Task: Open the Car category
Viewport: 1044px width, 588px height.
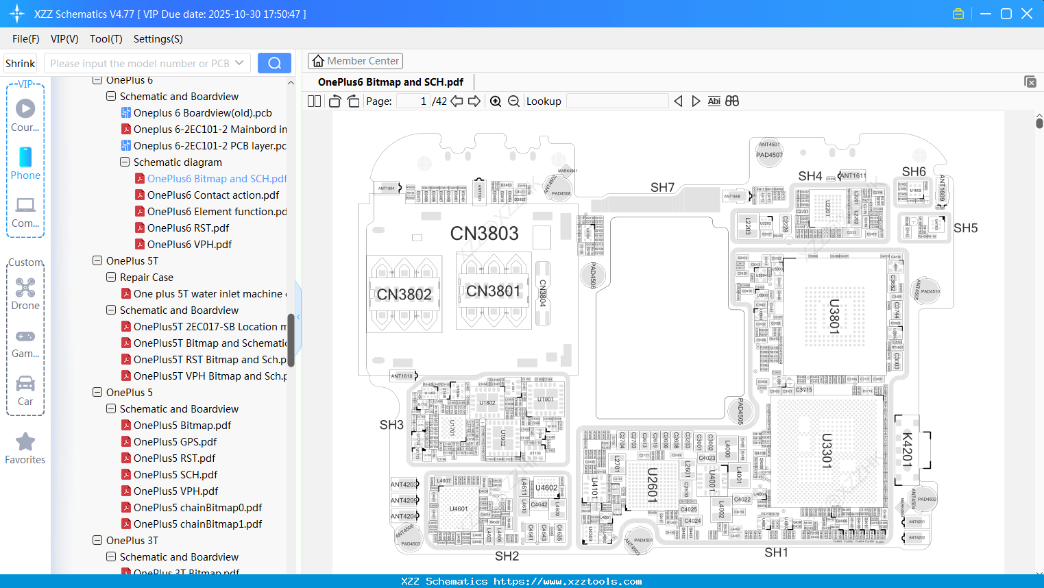Action: point(25,391)
